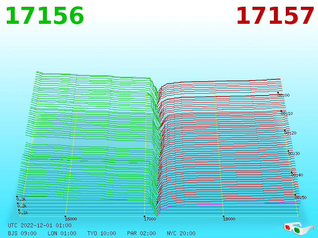Click the 00:10 time axis marker
Image resolution: width=318 pixels, height=238 pixels.
(287, 113)
